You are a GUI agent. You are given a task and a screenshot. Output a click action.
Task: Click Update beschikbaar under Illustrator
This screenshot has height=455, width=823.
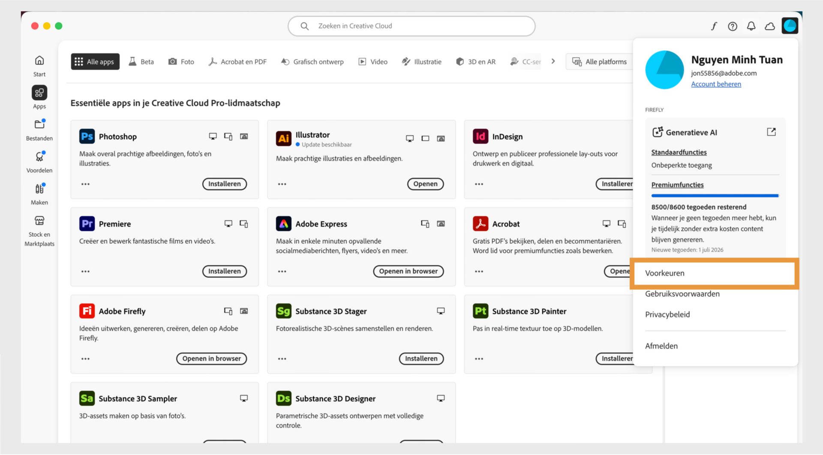point(324,145)
